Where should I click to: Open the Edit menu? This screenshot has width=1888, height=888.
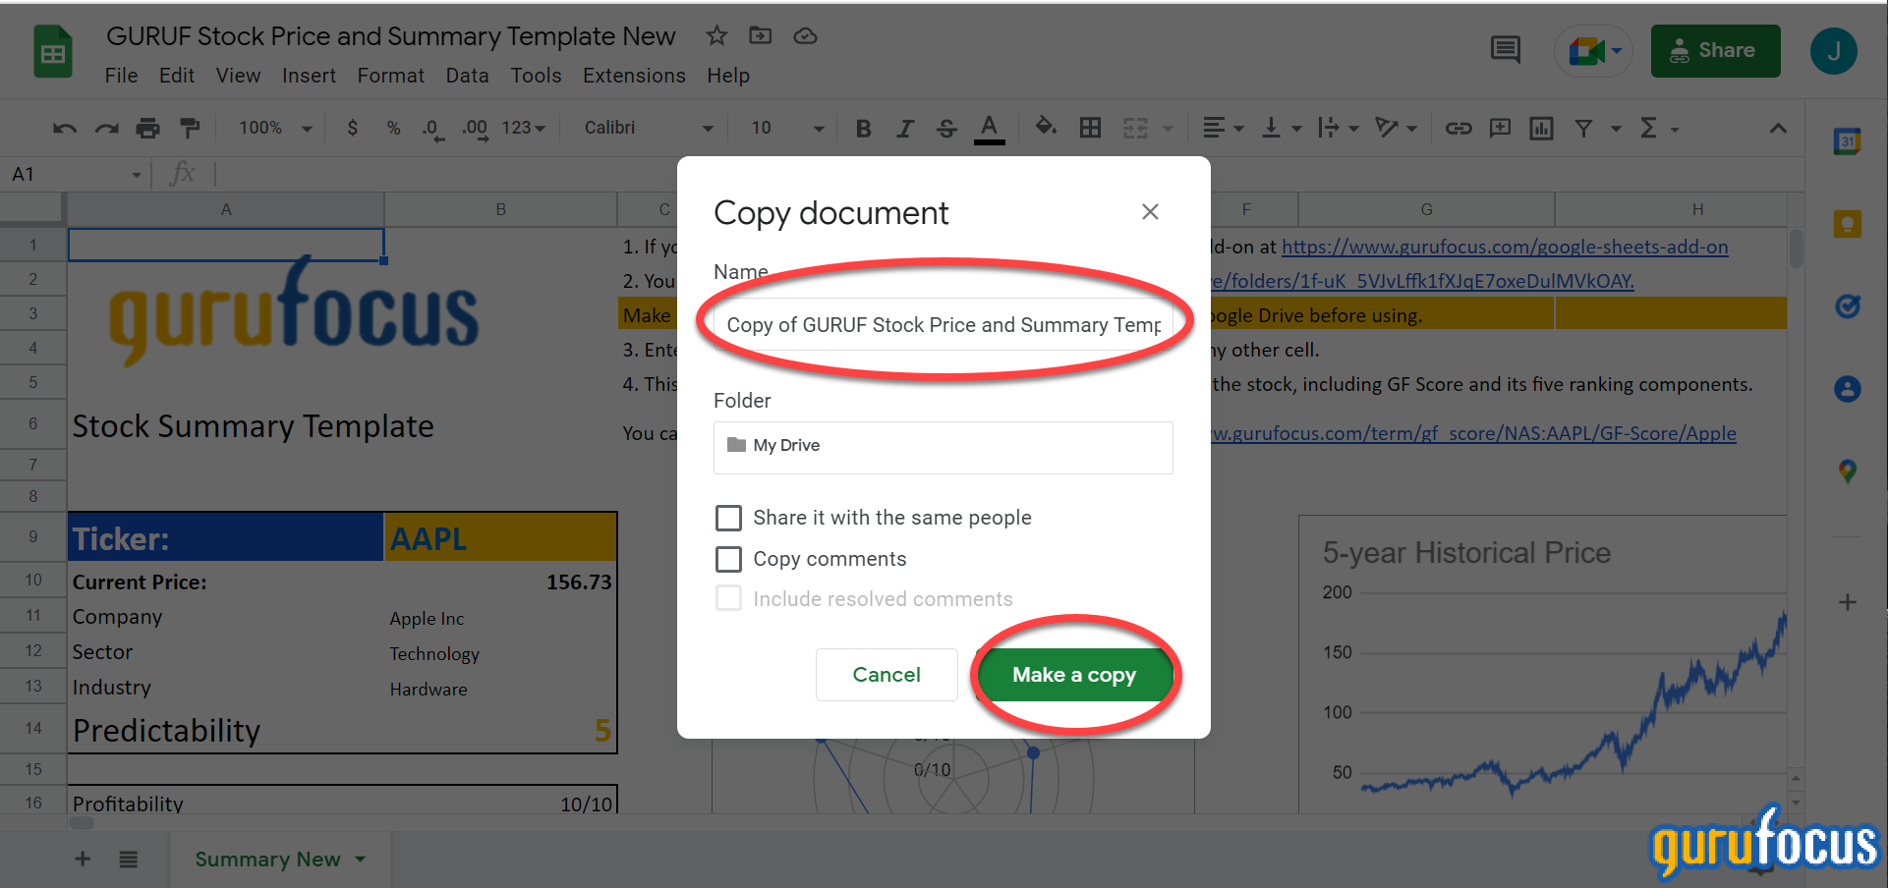pyautogui.click(x=177, y=76)
